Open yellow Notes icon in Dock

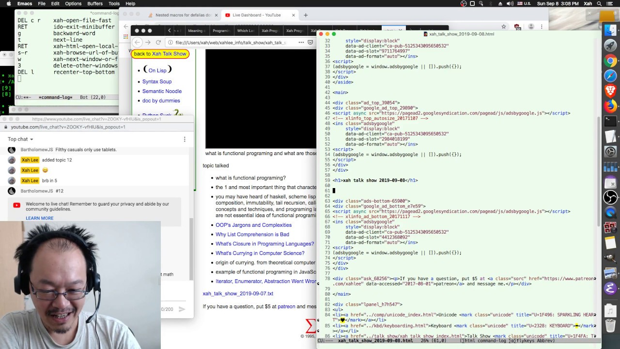coord(610,243)
